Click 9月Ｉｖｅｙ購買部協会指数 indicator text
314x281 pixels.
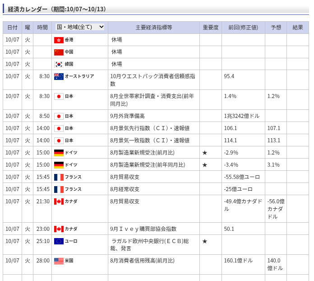coord(143,229)
